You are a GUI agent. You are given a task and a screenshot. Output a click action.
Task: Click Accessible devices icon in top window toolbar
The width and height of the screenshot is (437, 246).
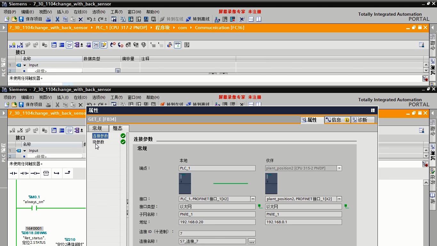pos(217,19)
